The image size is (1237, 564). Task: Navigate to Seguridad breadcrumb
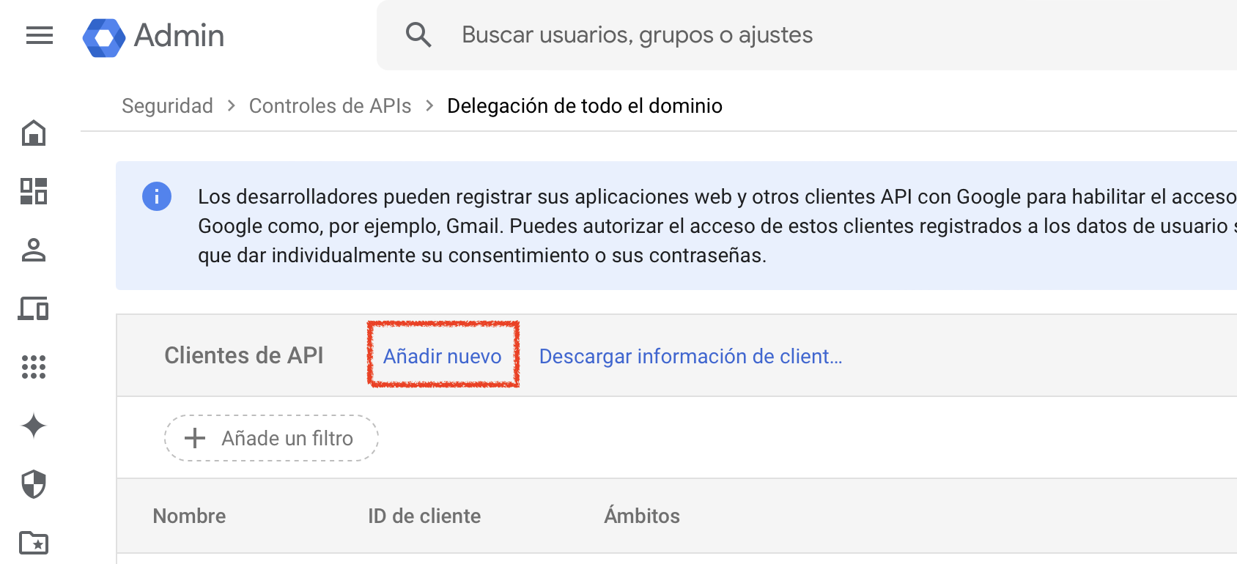coord(167,105)
